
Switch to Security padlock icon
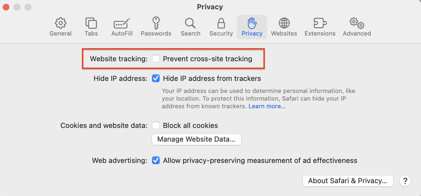pyautogui.click(x=221, y=24)
